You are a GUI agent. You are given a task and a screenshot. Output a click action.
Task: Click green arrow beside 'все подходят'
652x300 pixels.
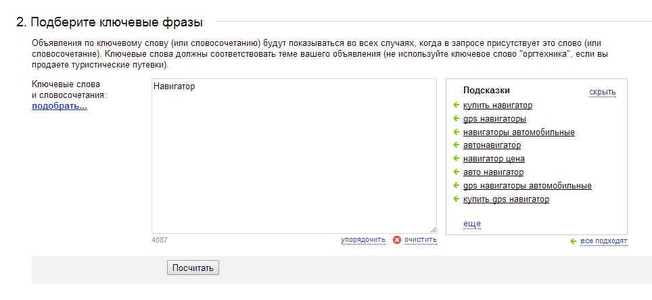coord(574,241)
